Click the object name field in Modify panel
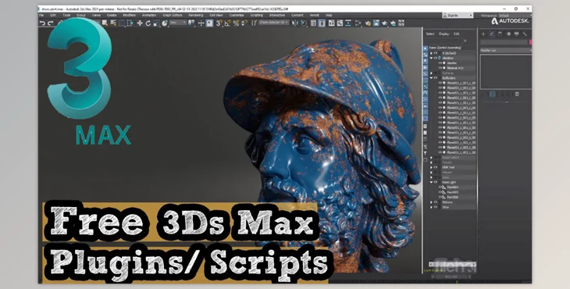 504,42
